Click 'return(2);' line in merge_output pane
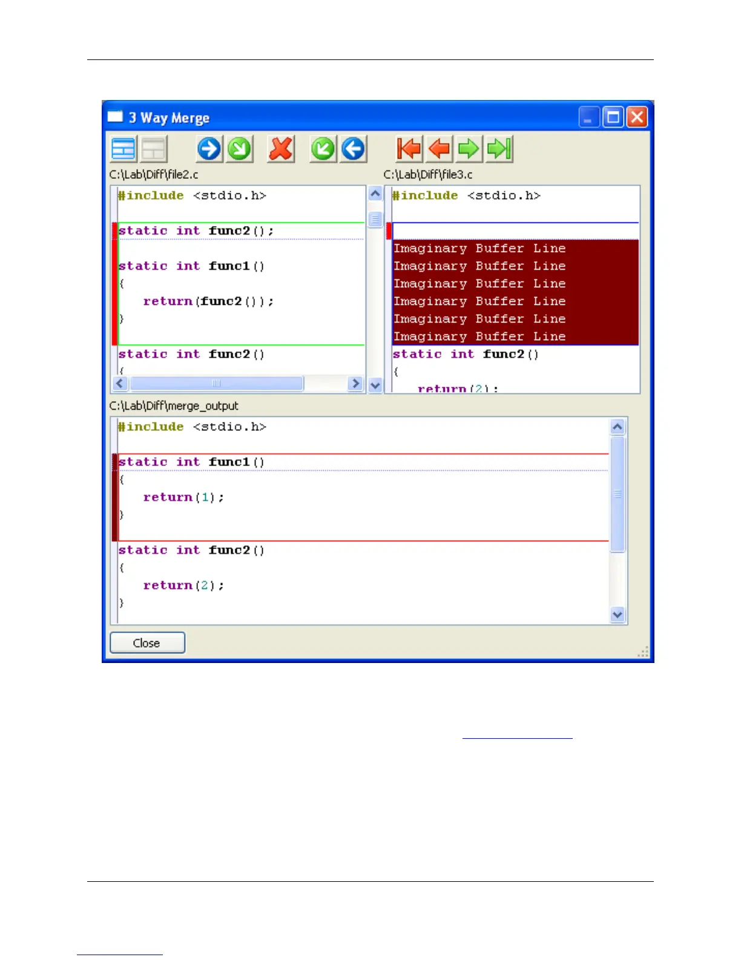Screen dimensions: 741x960 click(183, 585)
